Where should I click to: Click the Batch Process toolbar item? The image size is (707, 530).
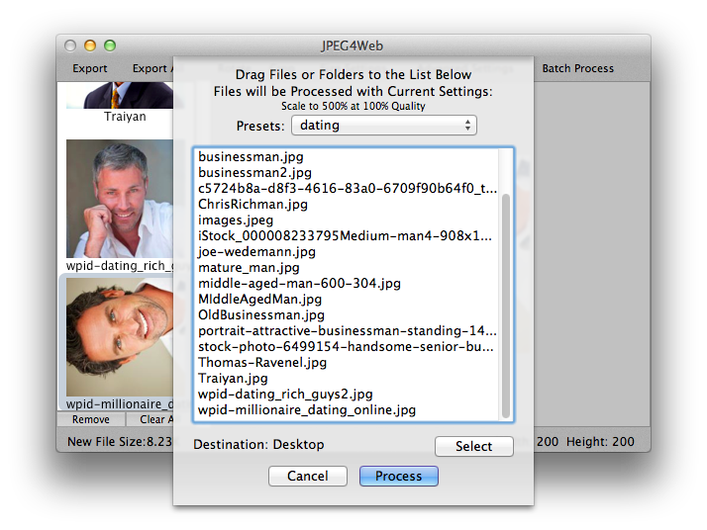(x=577, y=68)
